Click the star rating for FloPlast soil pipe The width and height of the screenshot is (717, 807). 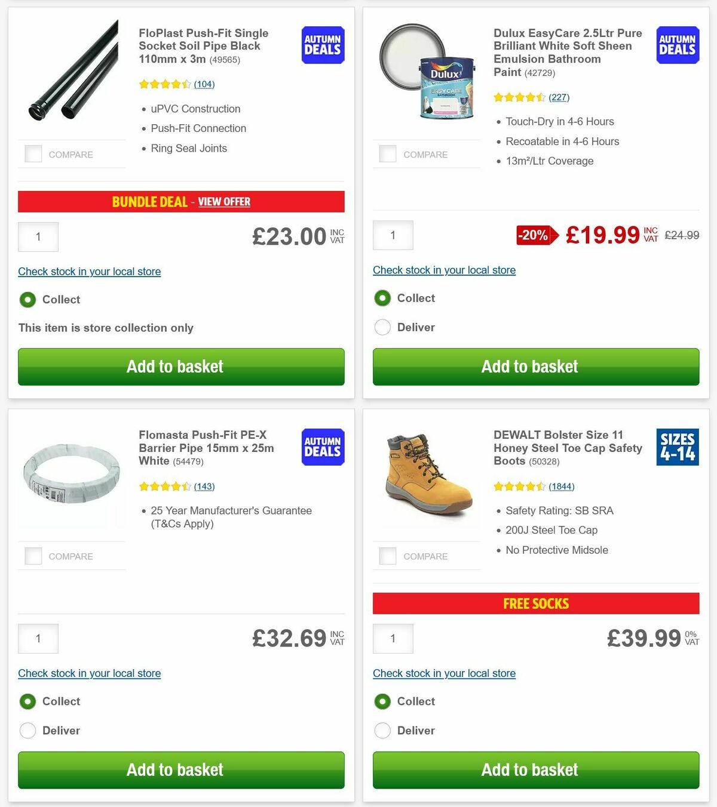pos(166,84)
